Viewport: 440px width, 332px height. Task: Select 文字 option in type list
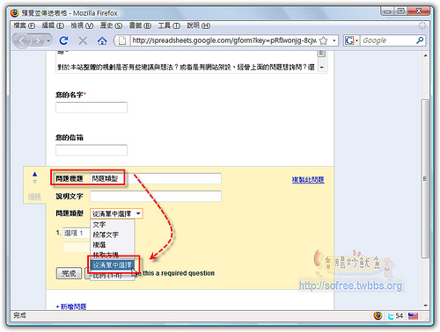click(113, 225)
